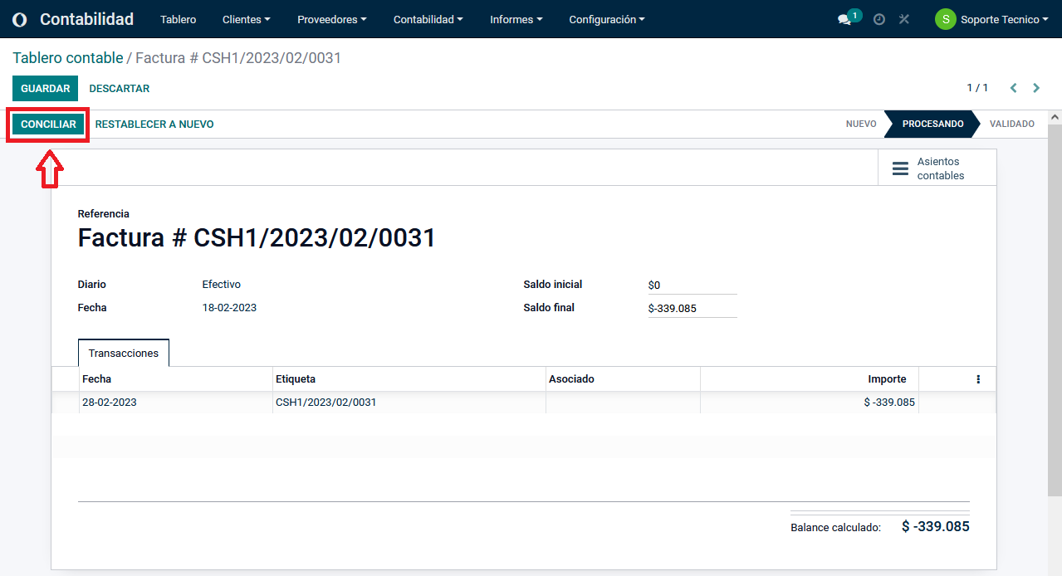
Task: Click the Odoo logo icon
Action: [x=20, y=19]
